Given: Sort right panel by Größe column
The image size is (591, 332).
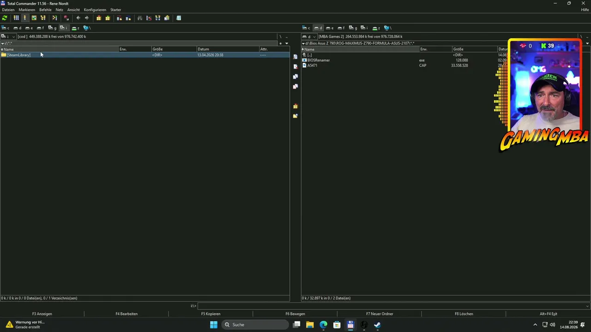Looking at the screenshot, I should pyautogui.click(x=475, y=49).
